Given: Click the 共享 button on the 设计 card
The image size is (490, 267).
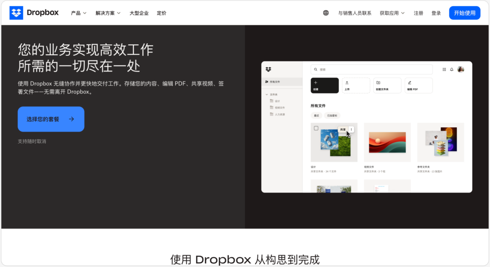Looking at the screenshot, I should 343,130.
